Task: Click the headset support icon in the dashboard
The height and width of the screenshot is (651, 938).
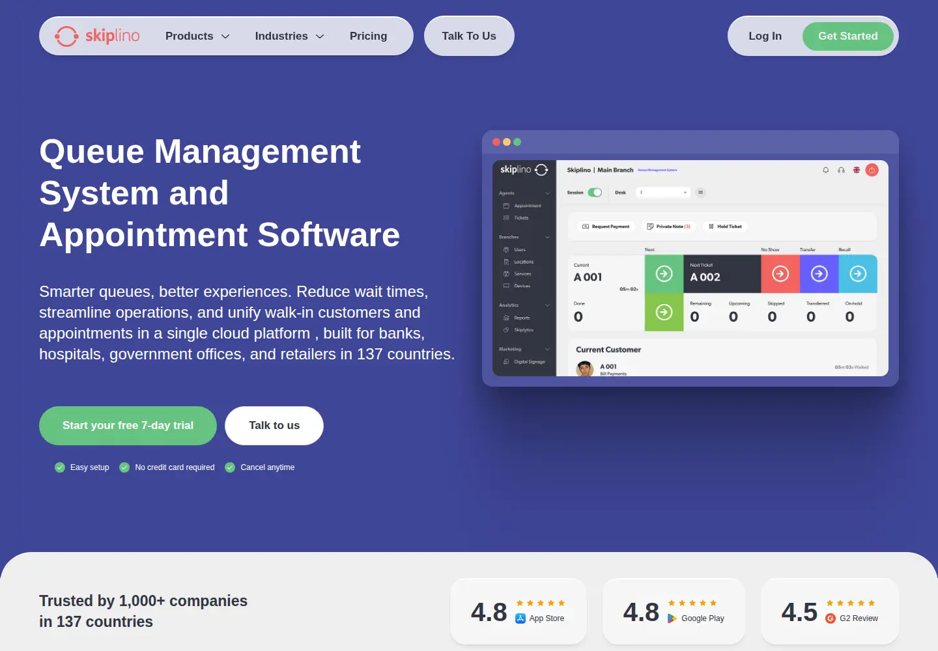Action: pyautogui.click(x=841, y=170)
